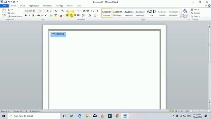Show paragraph marks with pilcrow icon

(x=98, y=11)
